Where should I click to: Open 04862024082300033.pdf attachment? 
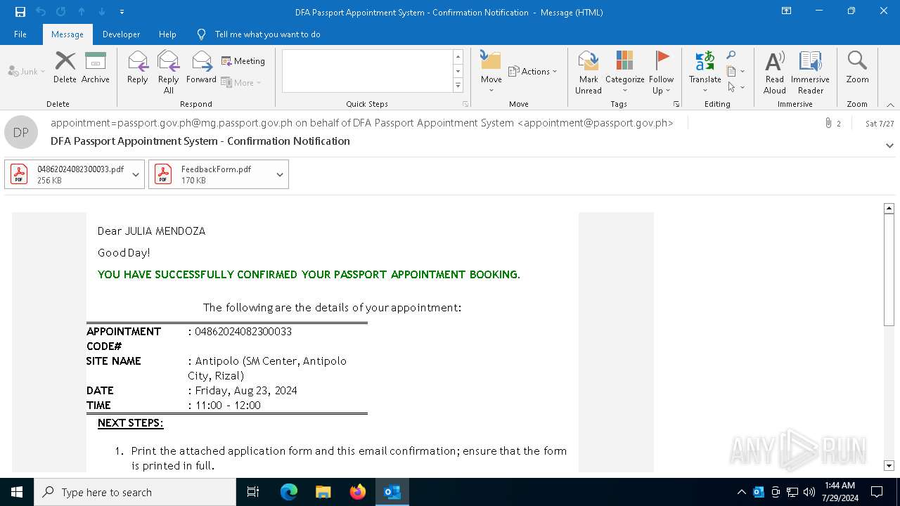click(x=67, y=174)
